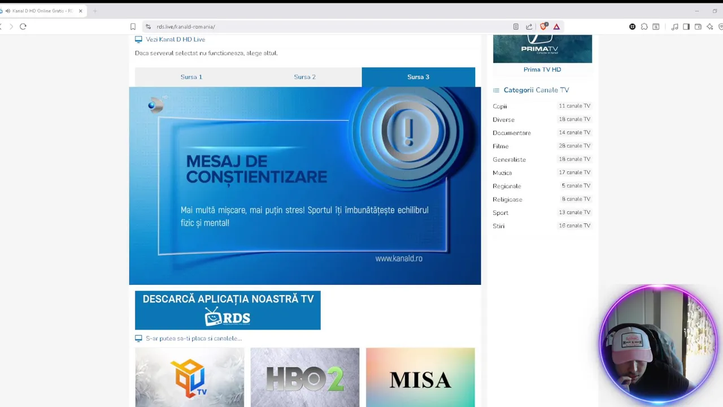Bookmark this page with the bookmark icon
Screen dimensions: 723x407
pyautogui.click(x=133, y=27)
